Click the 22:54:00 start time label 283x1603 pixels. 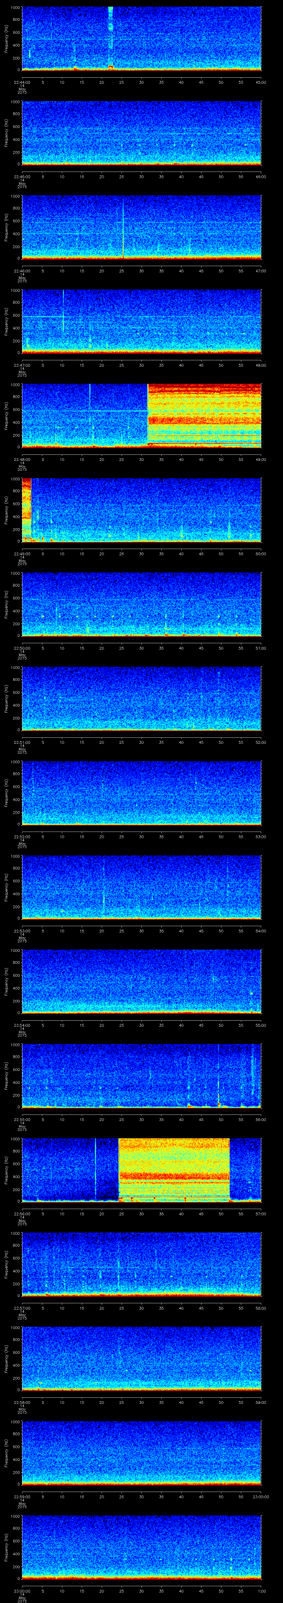pos(22,1025)
